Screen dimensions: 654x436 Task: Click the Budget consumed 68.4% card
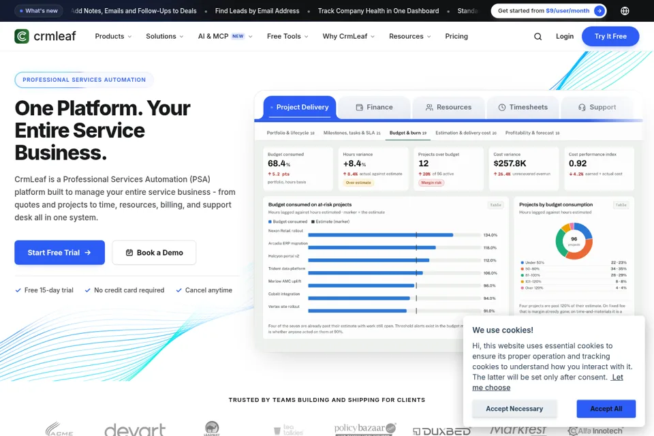tap(298, 168)
